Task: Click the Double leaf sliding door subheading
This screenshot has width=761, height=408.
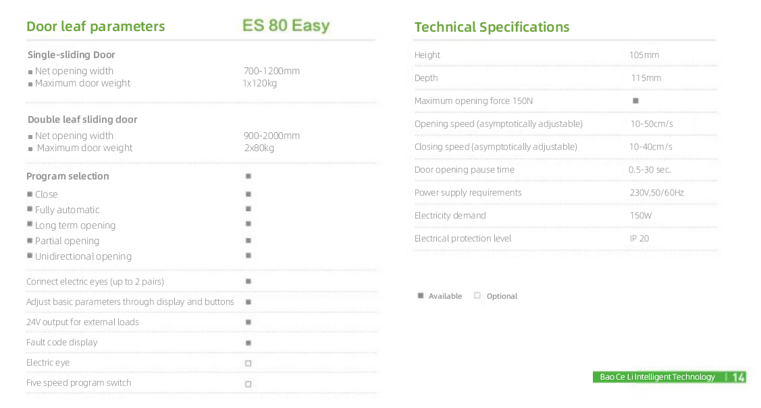Action: click(82, 119)
